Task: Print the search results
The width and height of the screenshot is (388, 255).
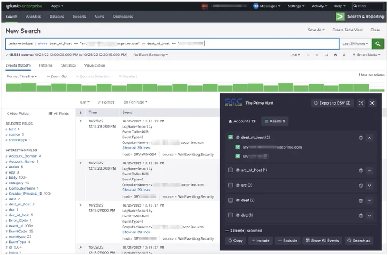Action: pyautogui.click(x=336, y=55)
